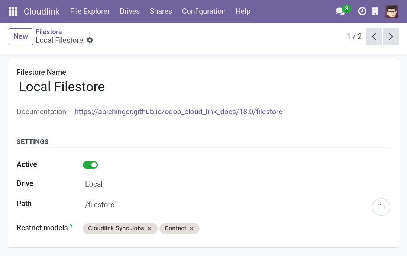Viewport: 407px width, 256px height.
Task: Toggle the Active switch off
Action: 90,165
